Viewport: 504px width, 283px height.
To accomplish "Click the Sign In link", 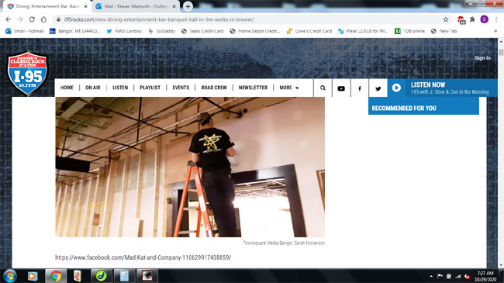I will click(482, 58).
